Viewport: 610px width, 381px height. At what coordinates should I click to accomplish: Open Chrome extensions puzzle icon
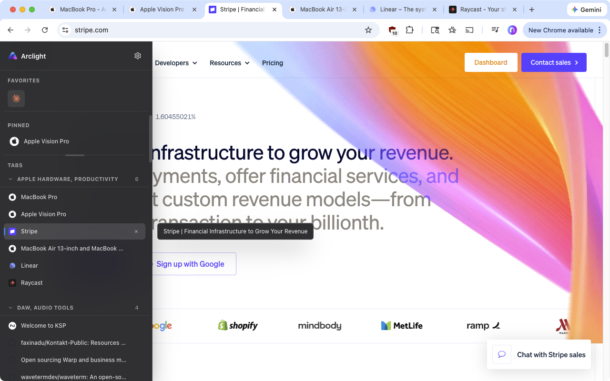pyautogui.click(x=409, y=30)
